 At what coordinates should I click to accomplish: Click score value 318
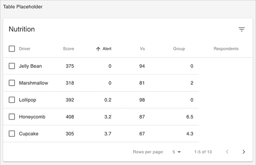pyautogui.click(x=70, y=83)
